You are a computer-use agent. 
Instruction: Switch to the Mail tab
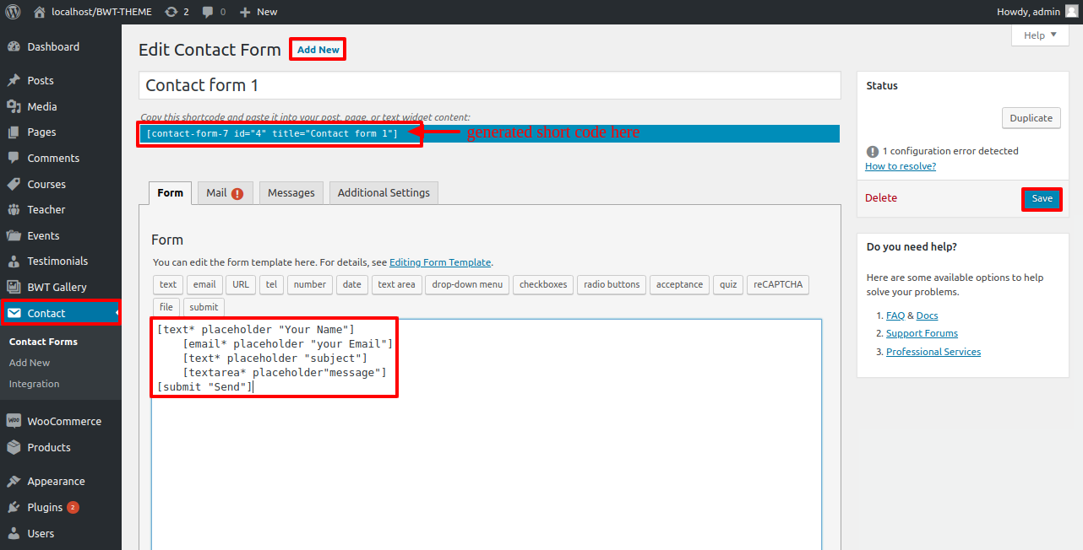point(225,193)
